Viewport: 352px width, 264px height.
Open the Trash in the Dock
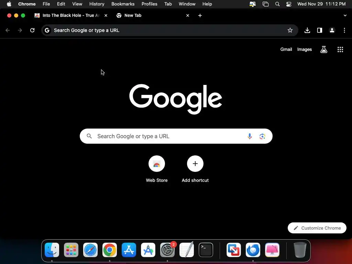[300, 250]
